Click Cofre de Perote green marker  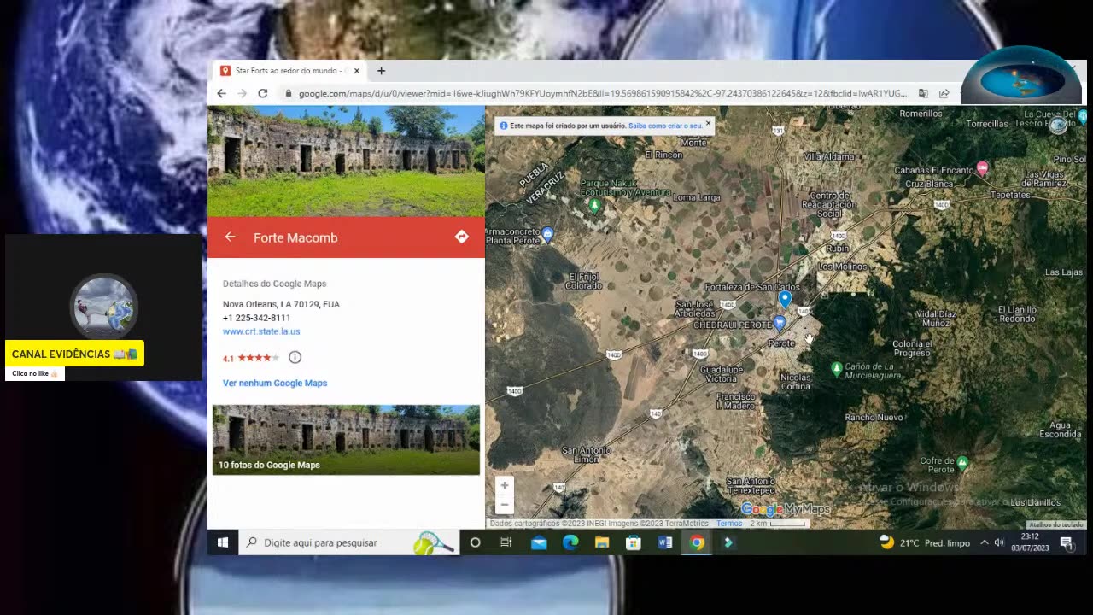963,463
